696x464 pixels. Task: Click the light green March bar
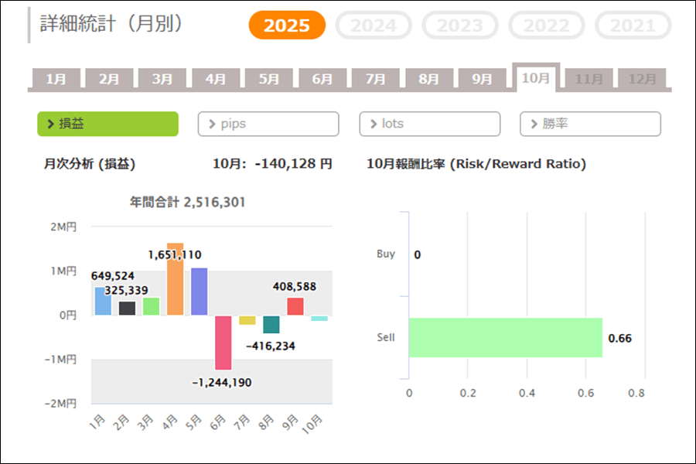point(151,306)
